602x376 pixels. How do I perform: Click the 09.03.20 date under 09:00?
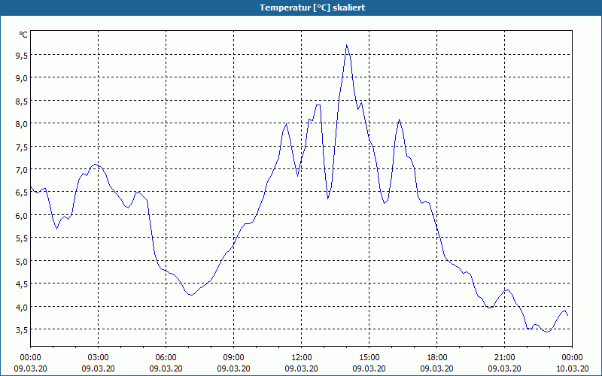(x=233, y=368)
